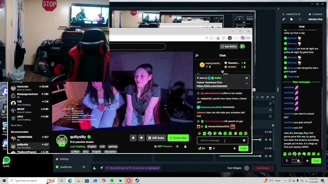Image resolution: width=328 pixels, height=184 pixels.
Task: Click Get KICKs button on Kick page
Action: (x=229, y=47)
